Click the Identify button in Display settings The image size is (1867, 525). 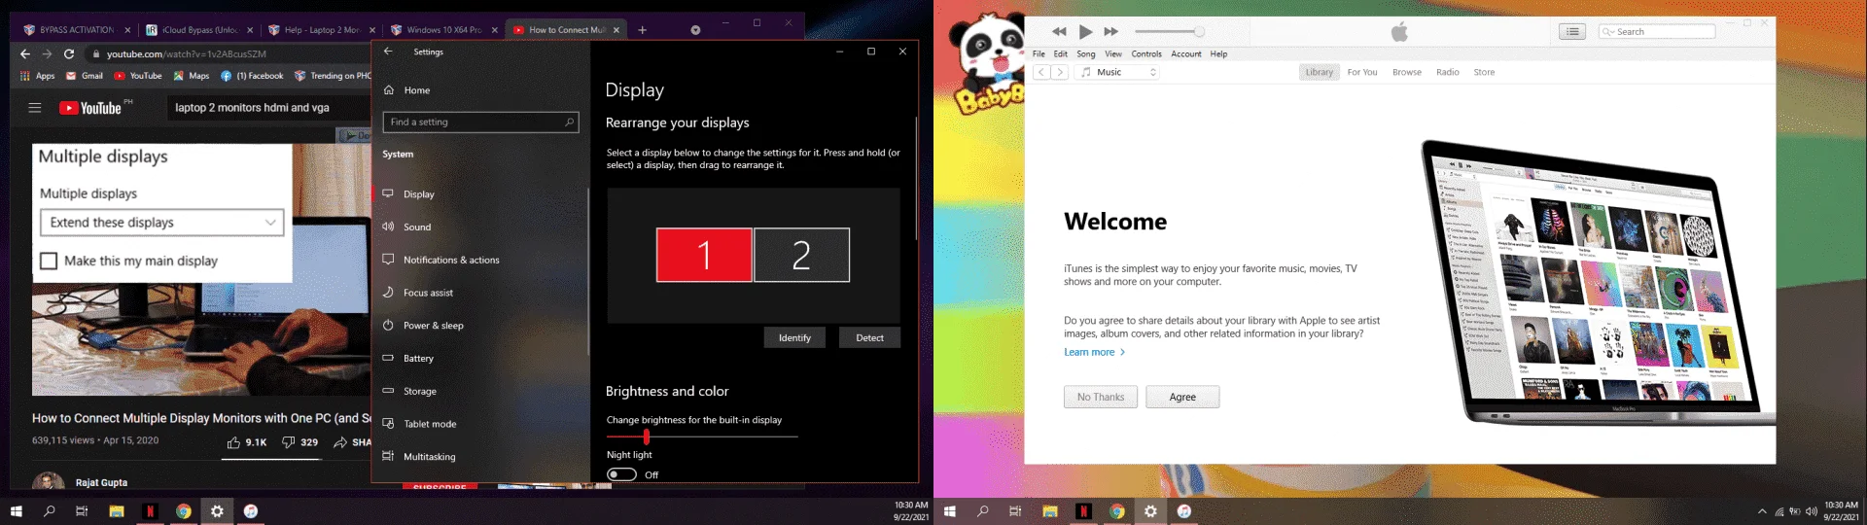(794, 337)
